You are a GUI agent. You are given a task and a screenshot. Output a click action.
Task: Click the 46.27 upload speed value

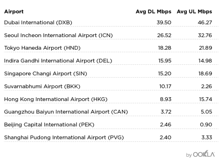coord(205,22)
